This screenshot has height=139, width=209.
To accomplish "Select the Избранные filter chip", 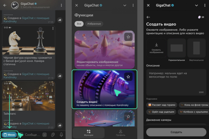I will point(94,24).
